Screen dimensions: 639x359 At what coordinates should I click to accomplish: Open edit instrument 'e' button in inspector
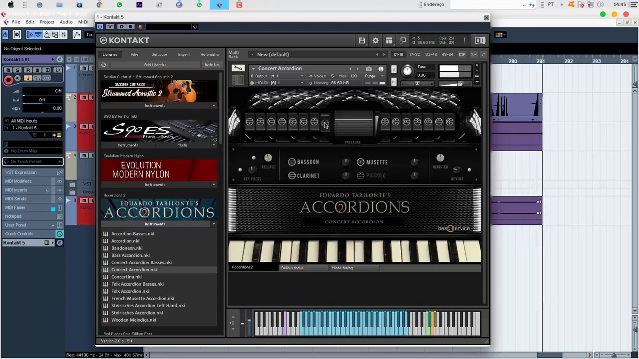coord(59,59)
